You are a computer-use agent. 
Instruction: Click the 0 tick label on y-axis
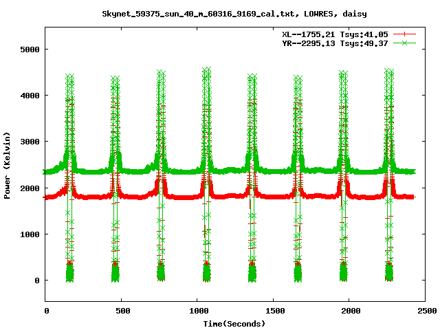tap(38, 280)
